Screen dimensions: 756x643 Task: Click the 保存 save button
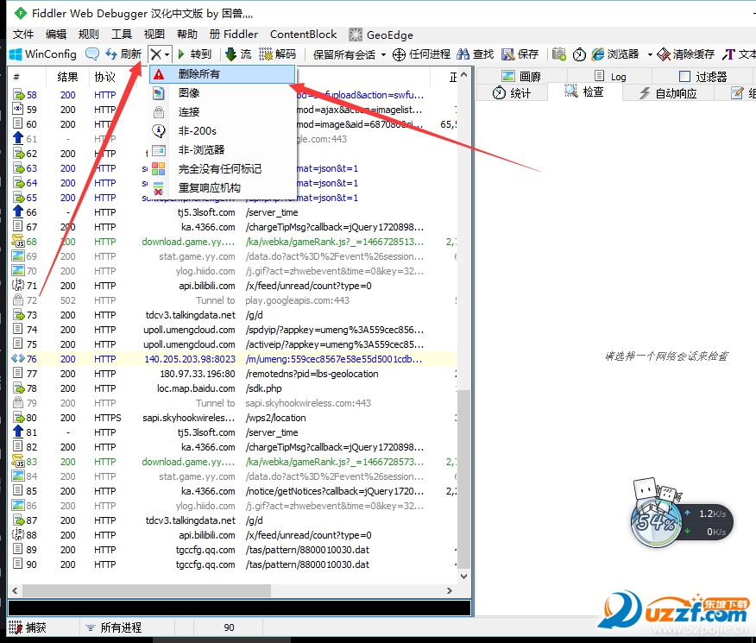point(520,54)
